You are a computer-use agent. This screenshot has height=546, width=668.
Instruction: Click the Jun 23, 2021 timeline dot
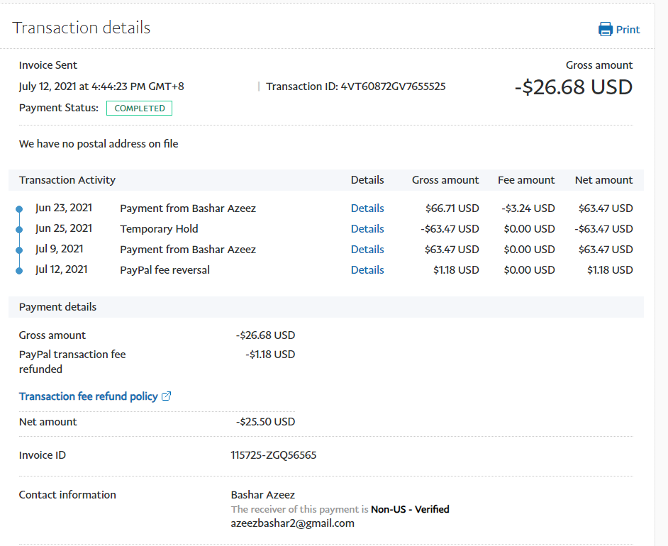point(20,208)
